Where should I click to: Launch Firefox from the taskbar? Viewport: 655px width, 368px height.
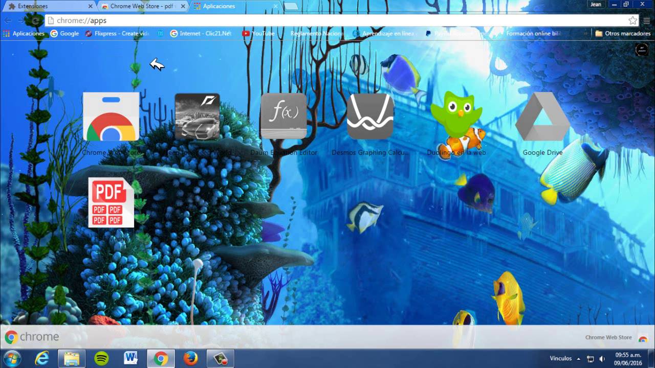pyautogui.click(x=190, y=358)
